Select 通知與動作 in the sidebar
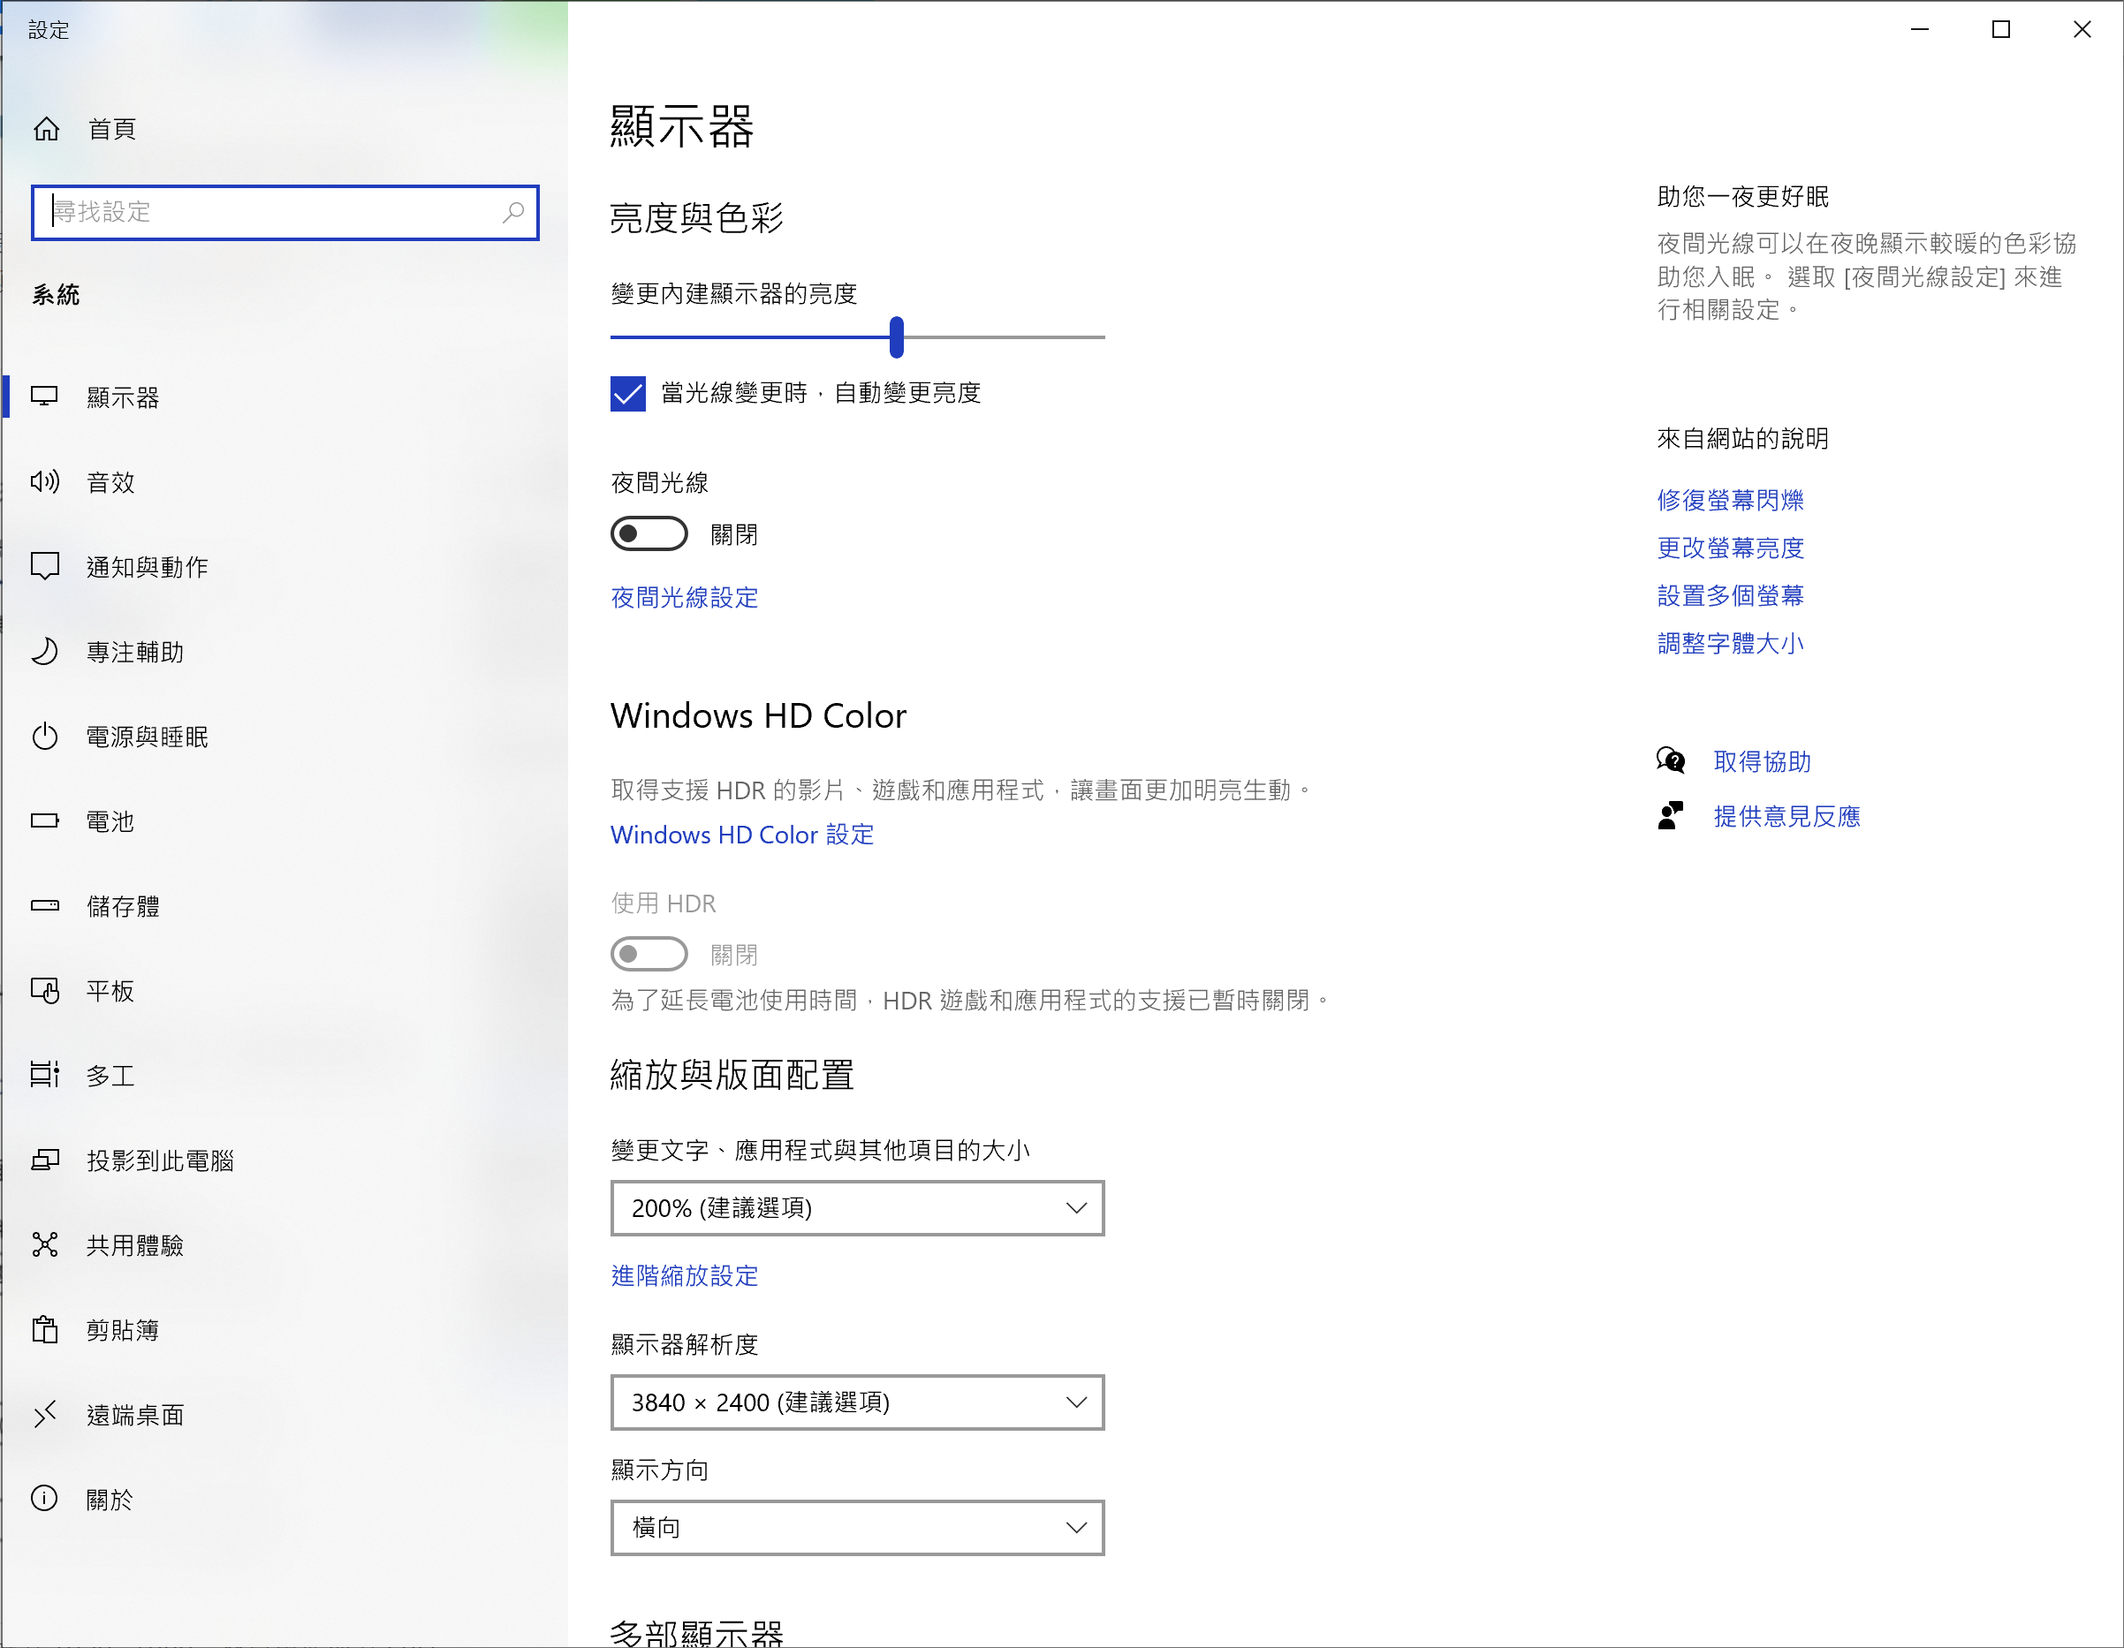This screenshot has height=1648, width=2124. tap(147, 567)
